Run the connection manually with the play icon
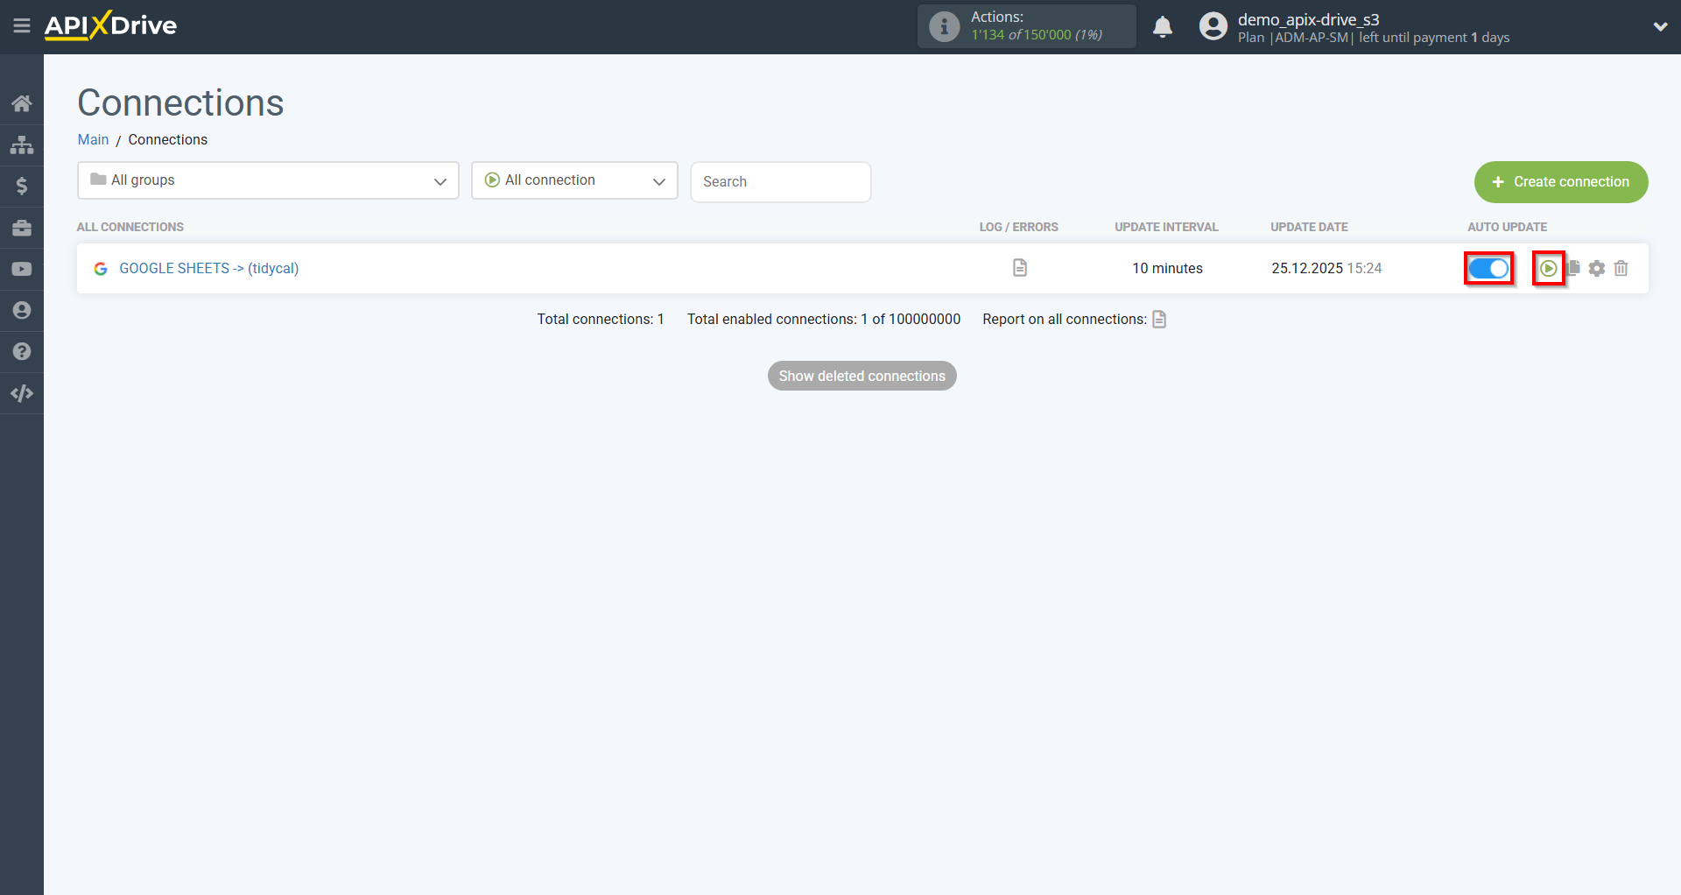 click(x=1550, y=268)
